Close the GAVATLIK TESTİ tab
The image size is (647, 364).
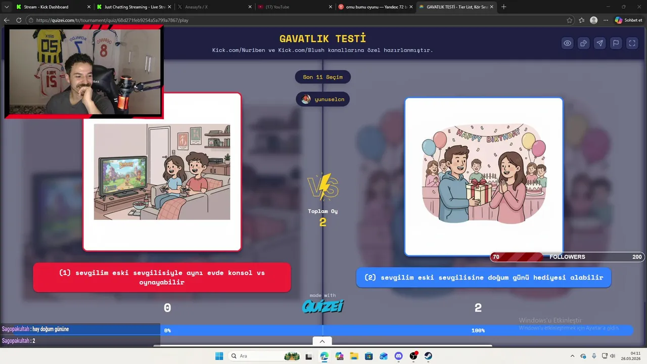point(491,7)
